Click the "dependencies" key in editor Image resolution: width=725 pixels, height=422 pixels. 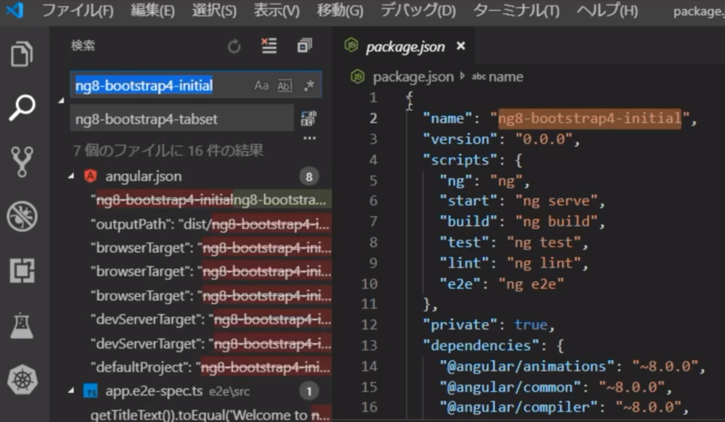click(481, 345)
